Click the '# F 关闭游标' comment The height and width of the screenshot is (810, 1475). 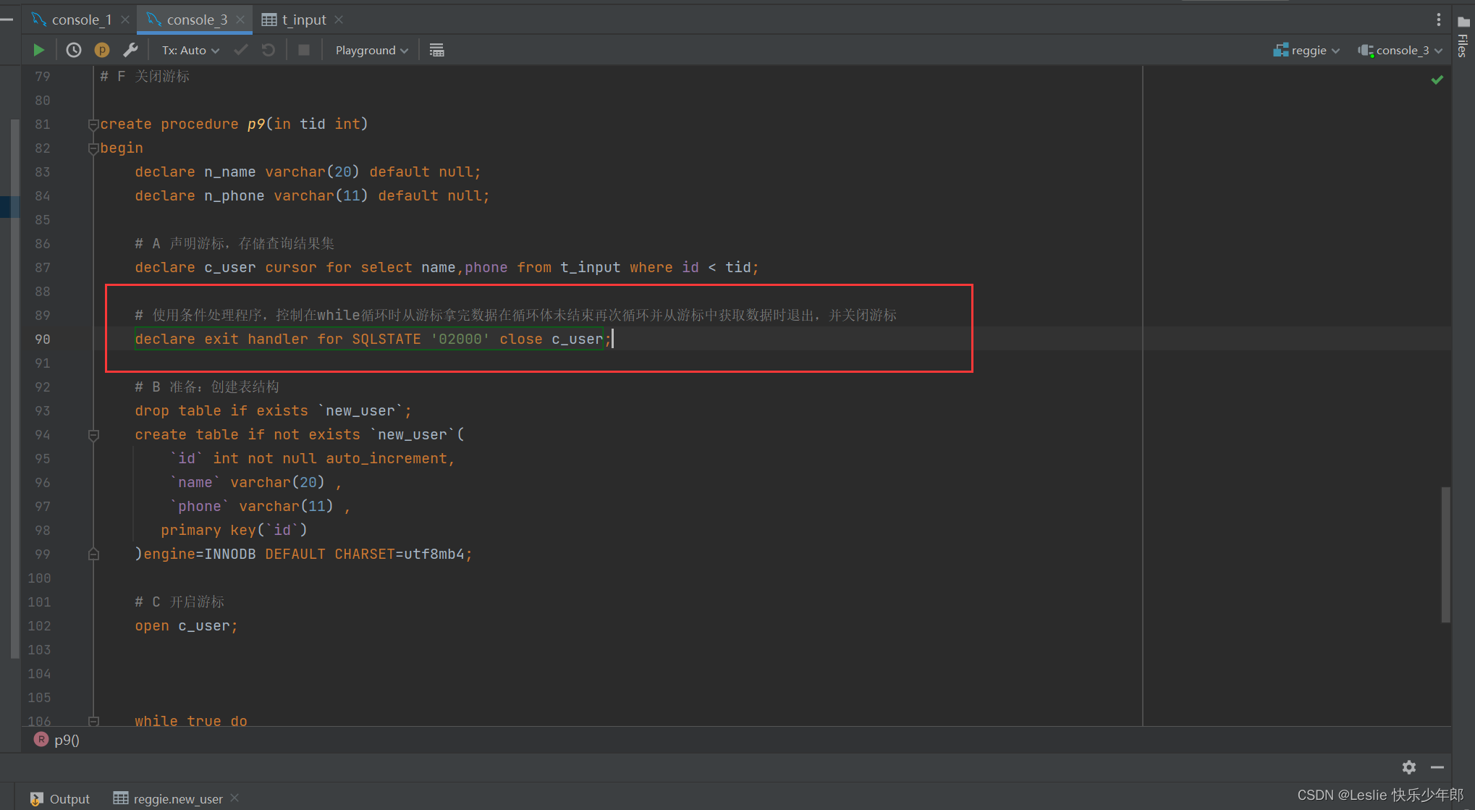pos(145,77)
